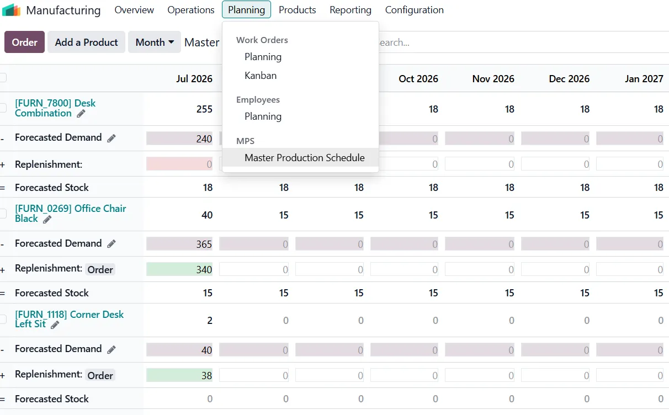Tick the Desk Combination row checkbox
The height and width of the screenshot is (415, 669).
pos(3,108)
